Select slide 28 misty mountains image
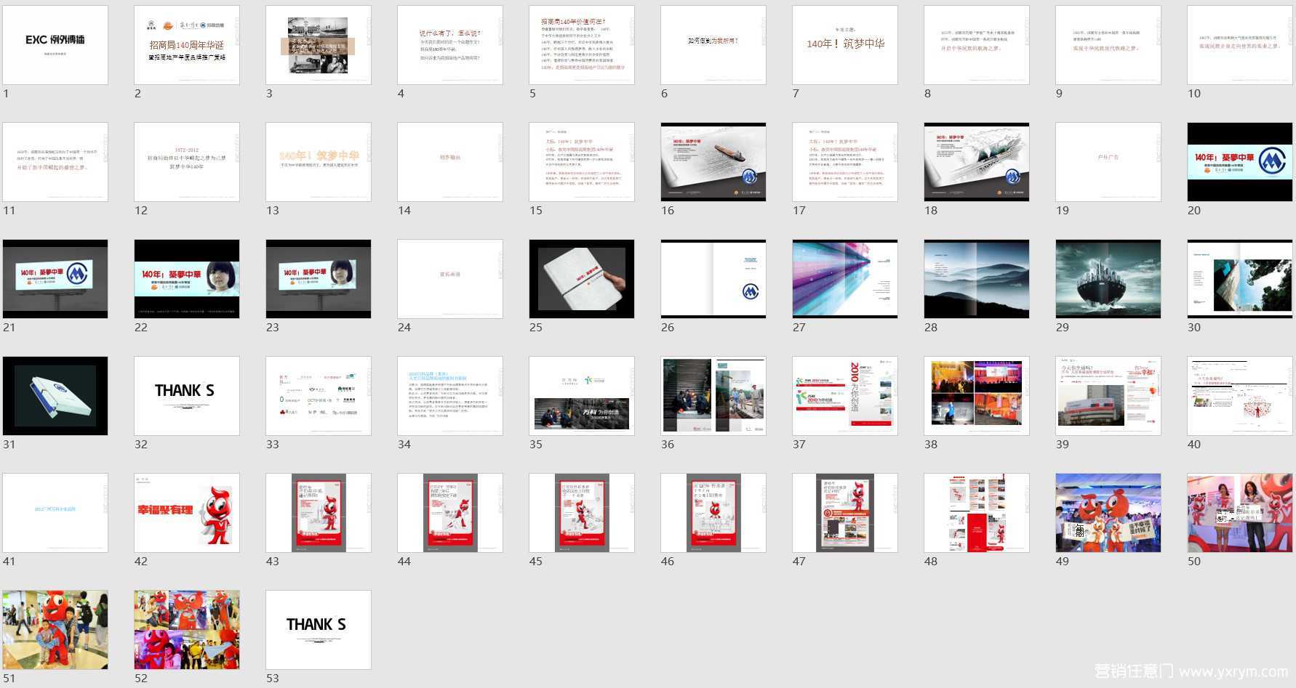Viewport: 1296px width, 688px height. tap(977, 279)
